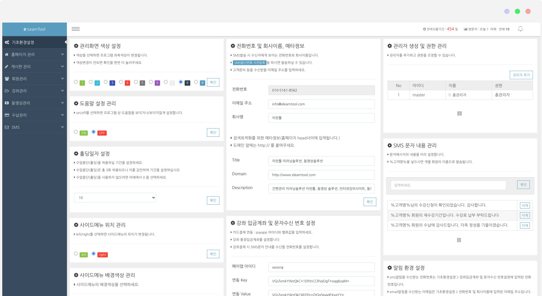Image resolution: width=542 pixels, height=296 pixels.
Task: Click gear icon of 관리화면 색상 설정
Action: tap(76, 46)
